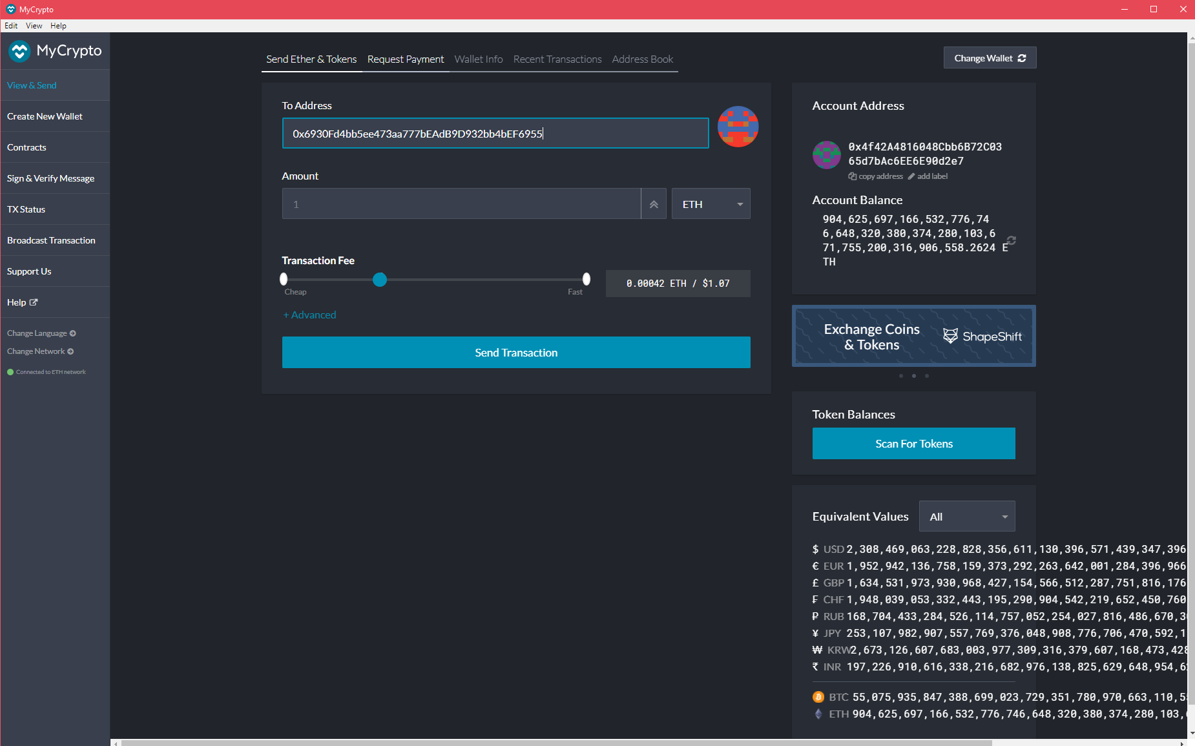Click the ShapeShift Exchange Coins banner

coord(913,336)
